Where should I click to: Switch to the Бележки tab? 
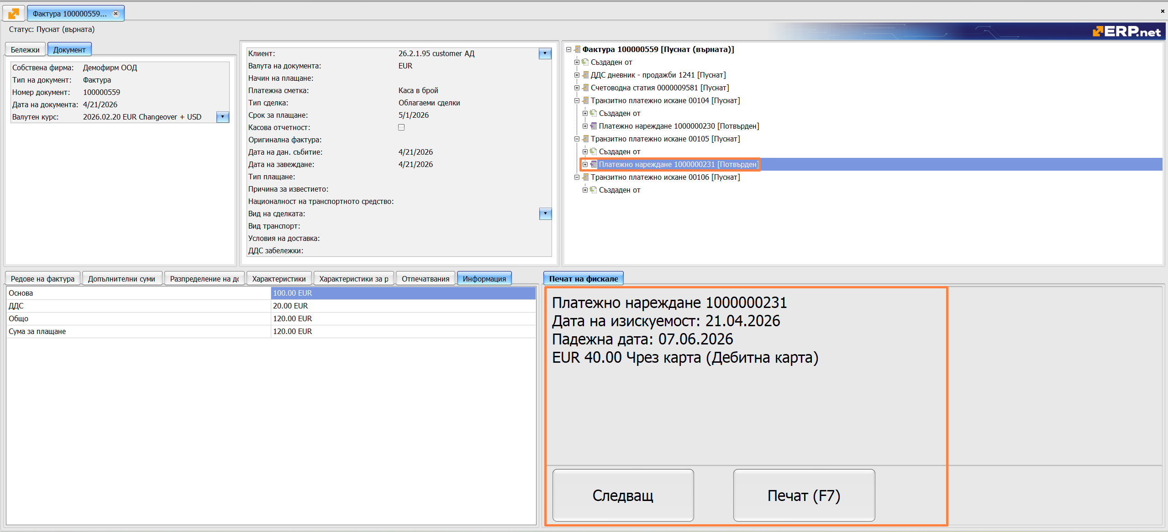(25, 50)
